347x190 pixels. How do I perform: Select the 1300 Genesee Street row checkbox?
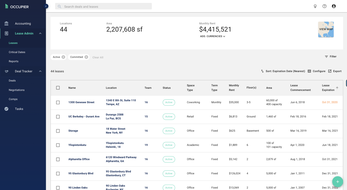pos(58,102)
